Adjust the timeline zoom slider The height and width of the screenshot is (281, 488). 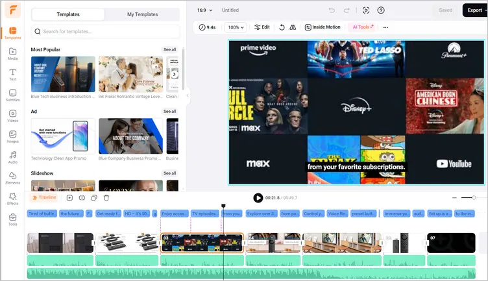474,197
